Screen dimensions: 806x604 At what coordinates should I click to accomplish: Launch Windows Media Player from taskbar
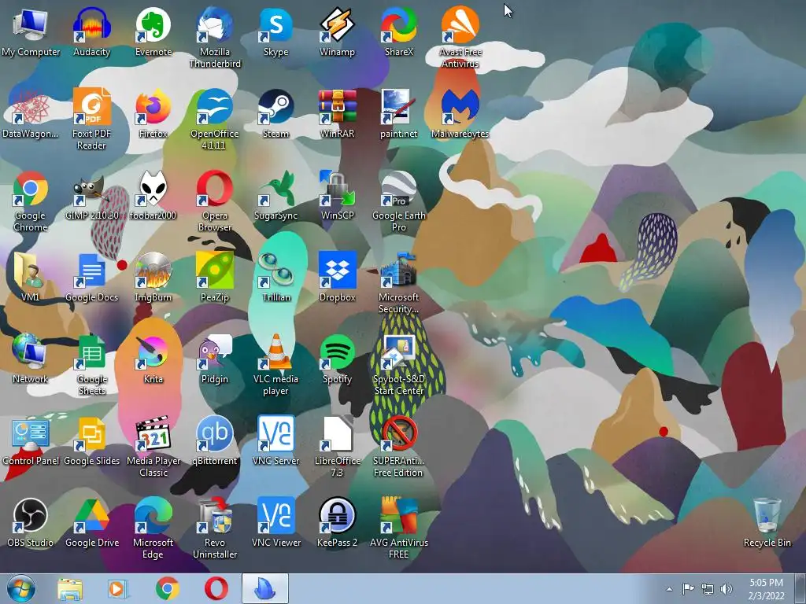point(118,588)
